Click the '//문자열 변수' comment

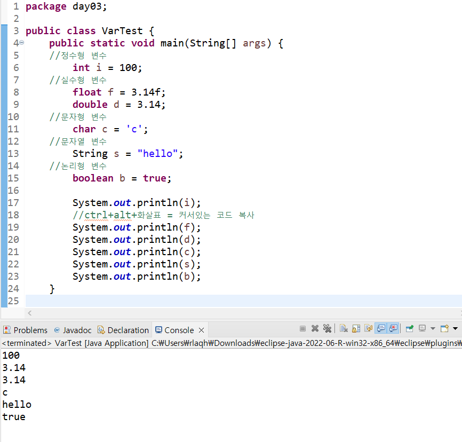[x=78, y=141]
